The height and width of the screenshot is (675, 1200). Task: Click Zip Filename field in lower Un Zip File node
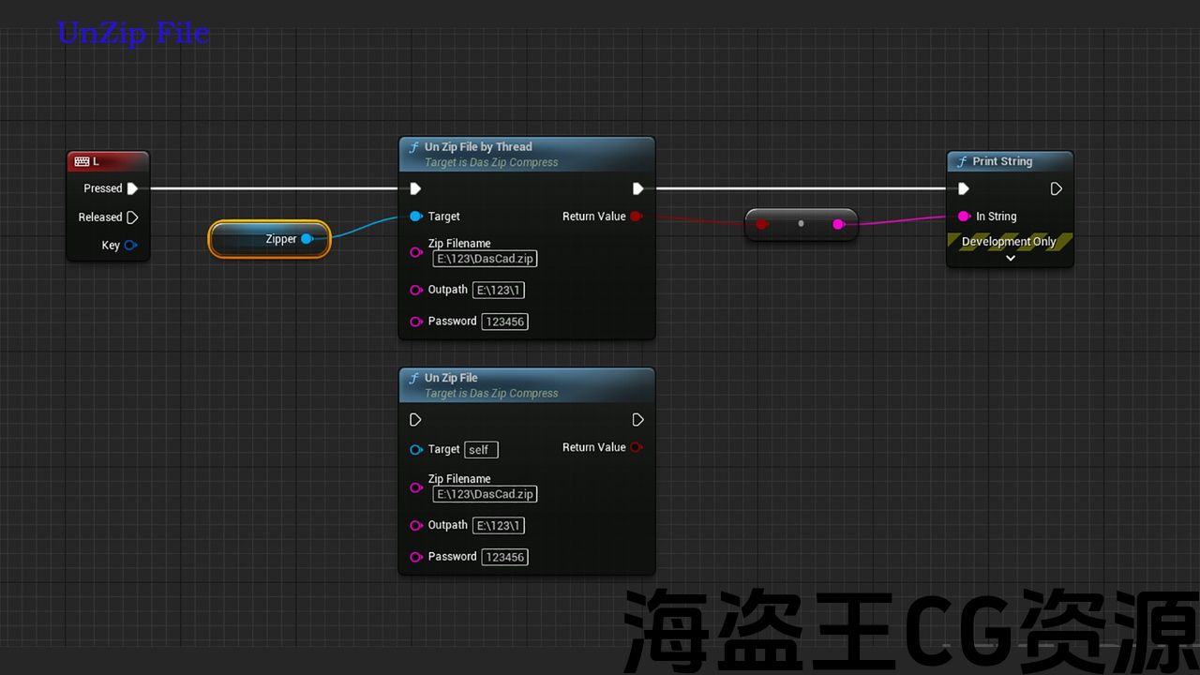486,494
